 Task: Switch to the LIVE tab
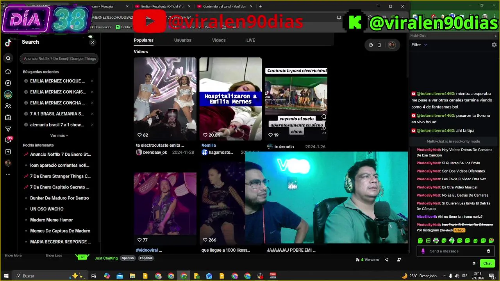tap(250, 40)
